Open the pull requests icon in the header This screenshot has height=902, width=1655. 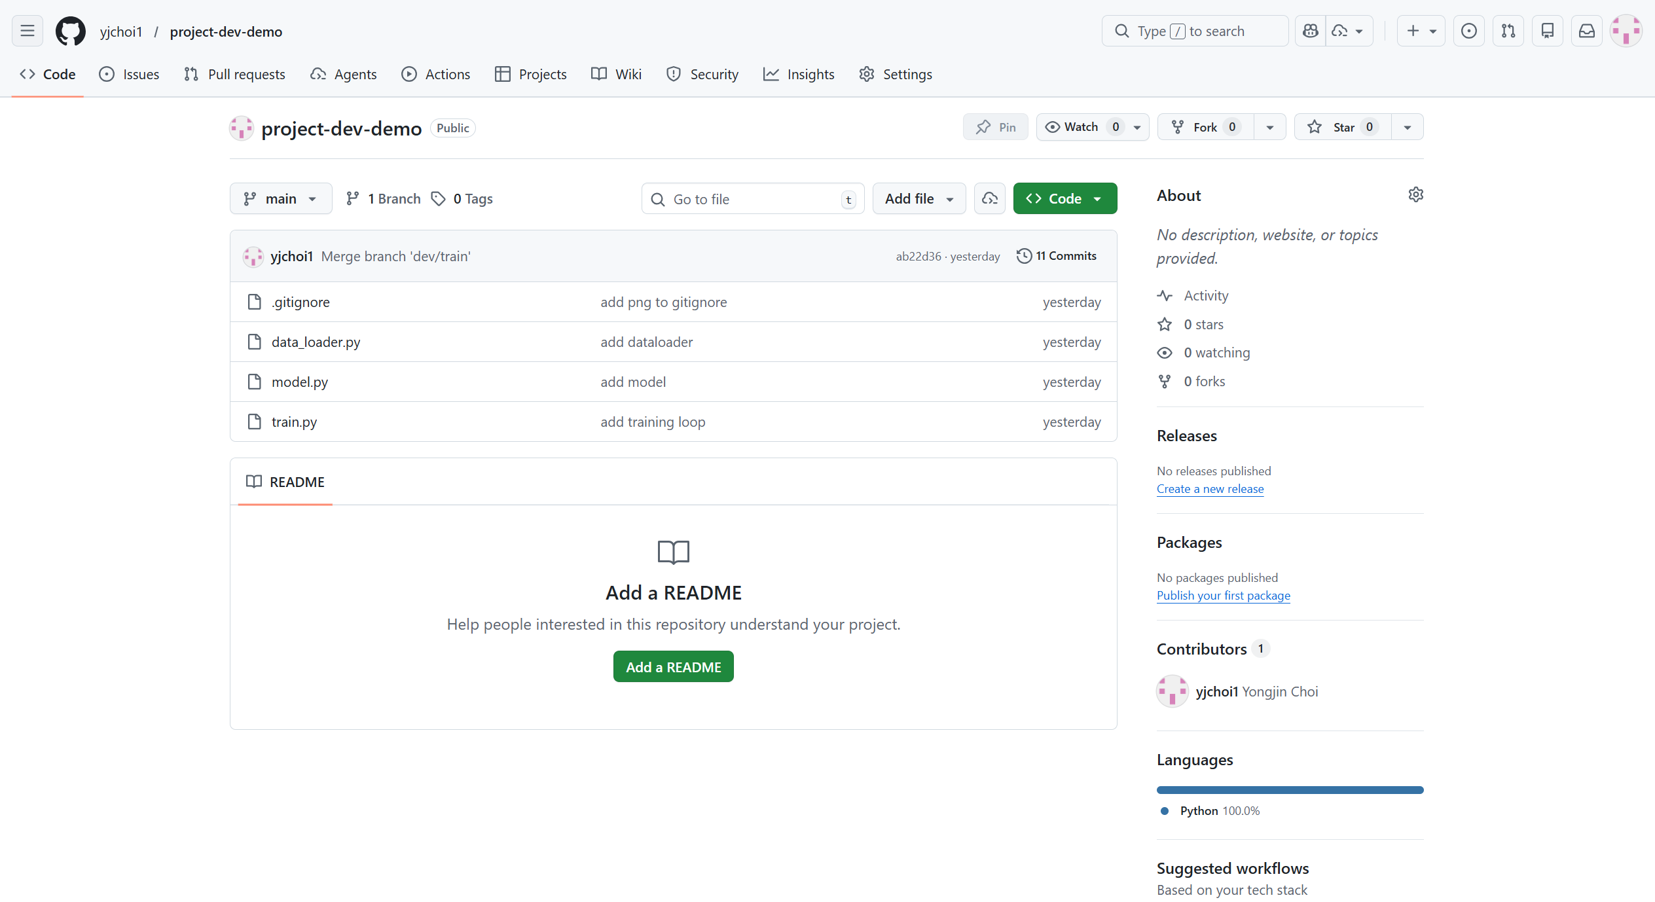1508,30
